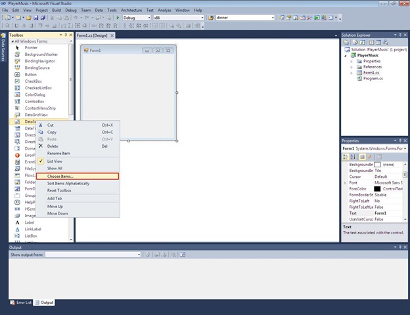Screen dimensions: 410x315
Task: Expand the Properties node in Solution Explorer
Action: [x=352, y=61]
